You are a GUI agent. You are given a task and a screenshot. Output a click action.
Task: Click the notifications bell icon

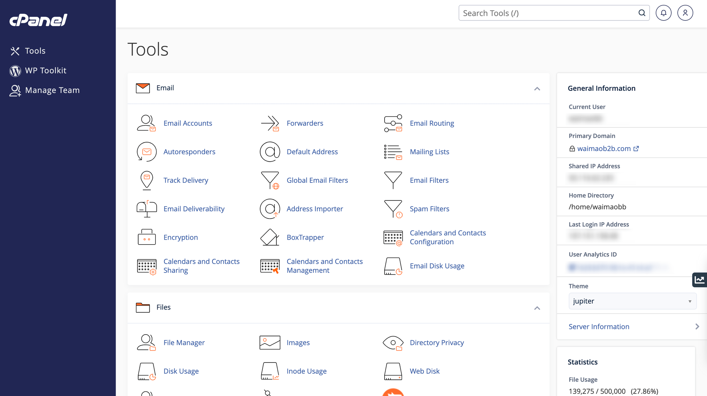pyautogui.click(x=664, y=13)
